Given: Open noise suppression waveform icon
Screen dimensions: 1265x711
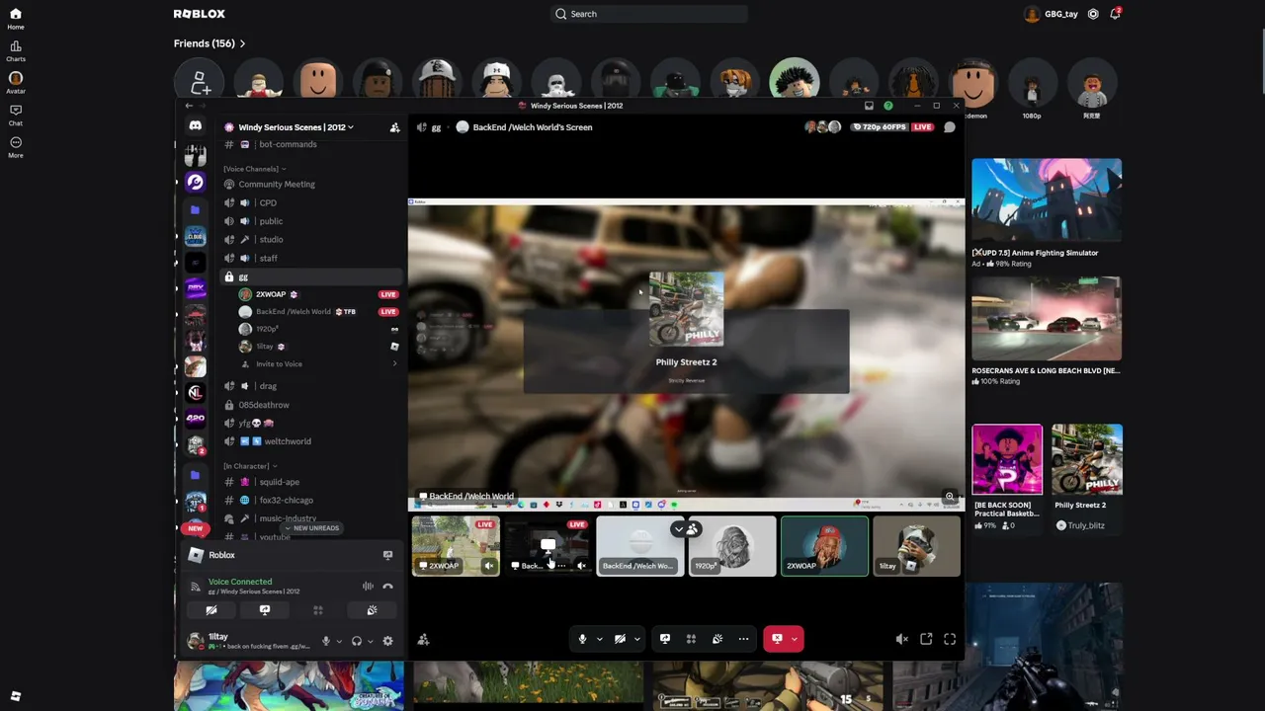Looking at the screenshot, I should tap(368, 587).
